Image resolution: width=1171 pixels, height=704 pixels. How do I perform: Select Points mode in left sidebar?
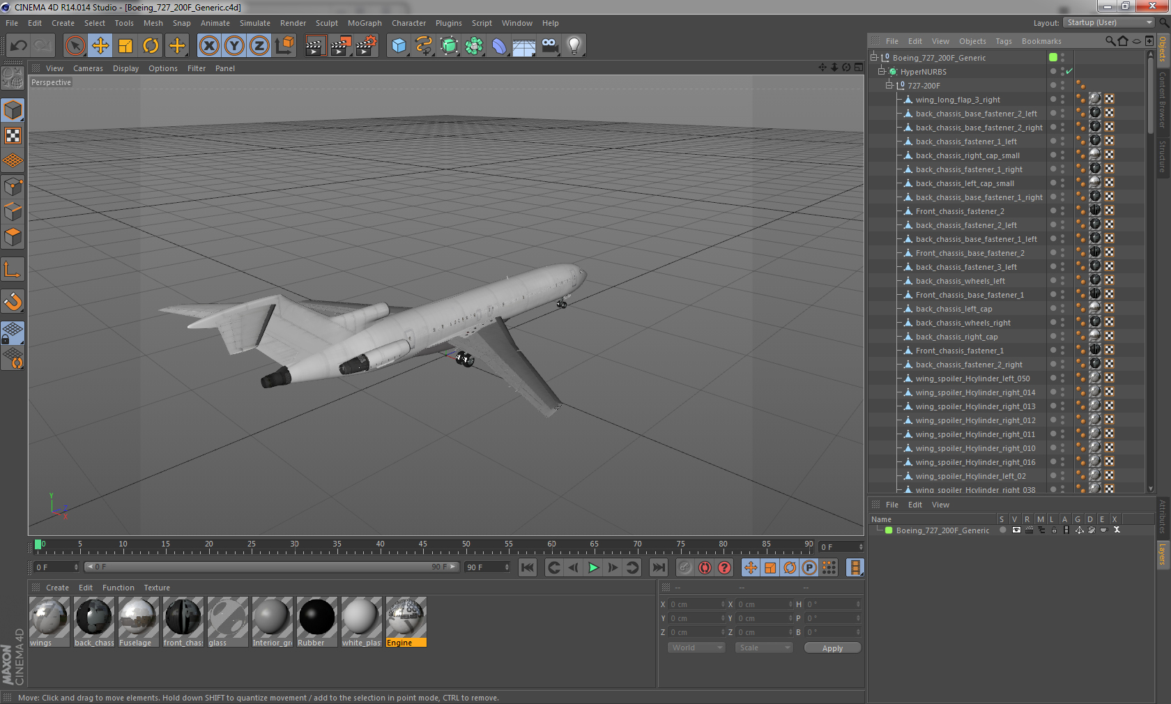click(13, 186)
